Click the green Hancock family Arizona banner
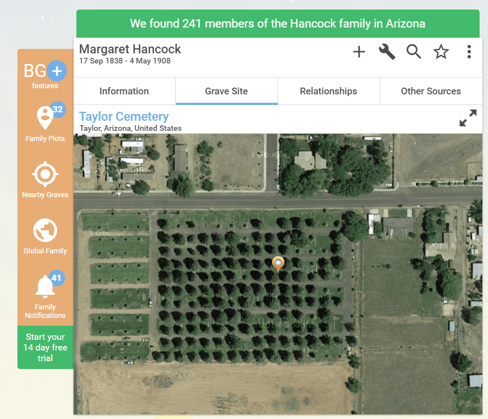488x419 pixels. pyautogui.click(x=277, y=24)
